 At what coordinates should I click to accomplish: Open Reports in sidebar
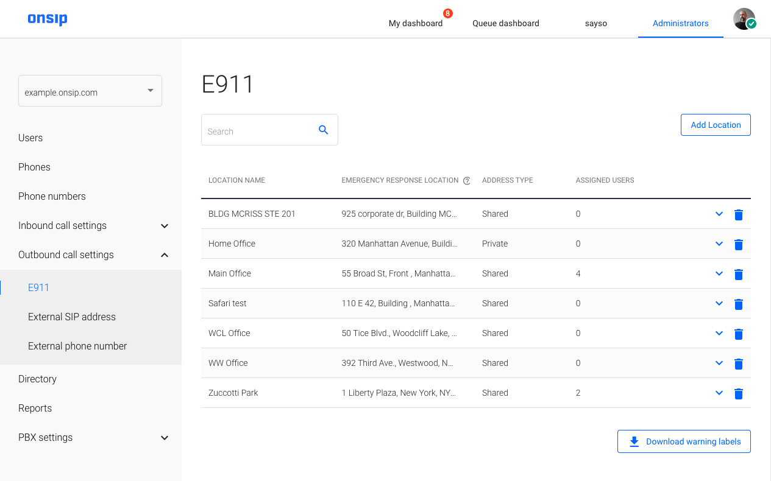[x=35, y=408]
